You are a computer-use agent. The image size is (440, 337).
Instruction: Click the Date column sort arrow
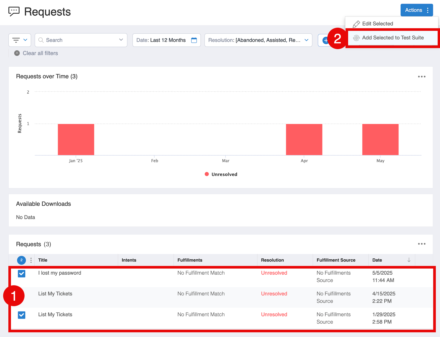click(x=409, y=260)
